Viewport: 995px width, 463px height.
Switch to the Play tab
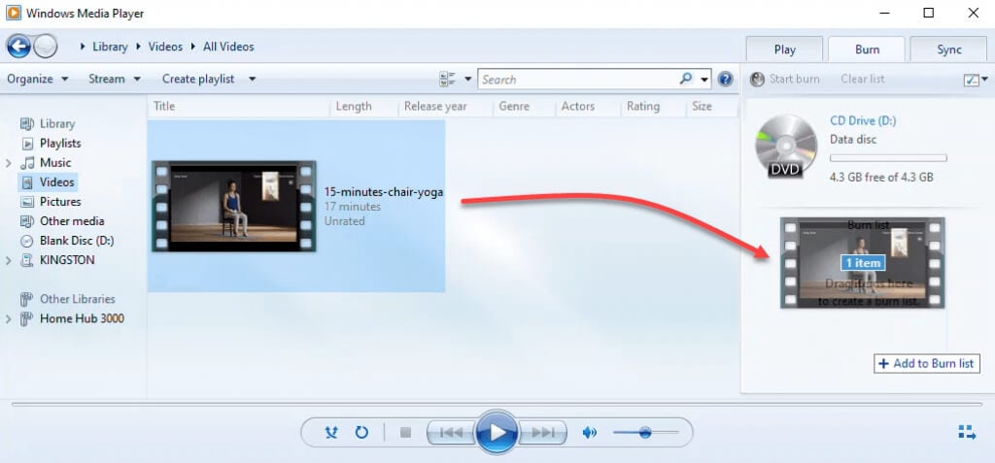[x=784, y=50]
